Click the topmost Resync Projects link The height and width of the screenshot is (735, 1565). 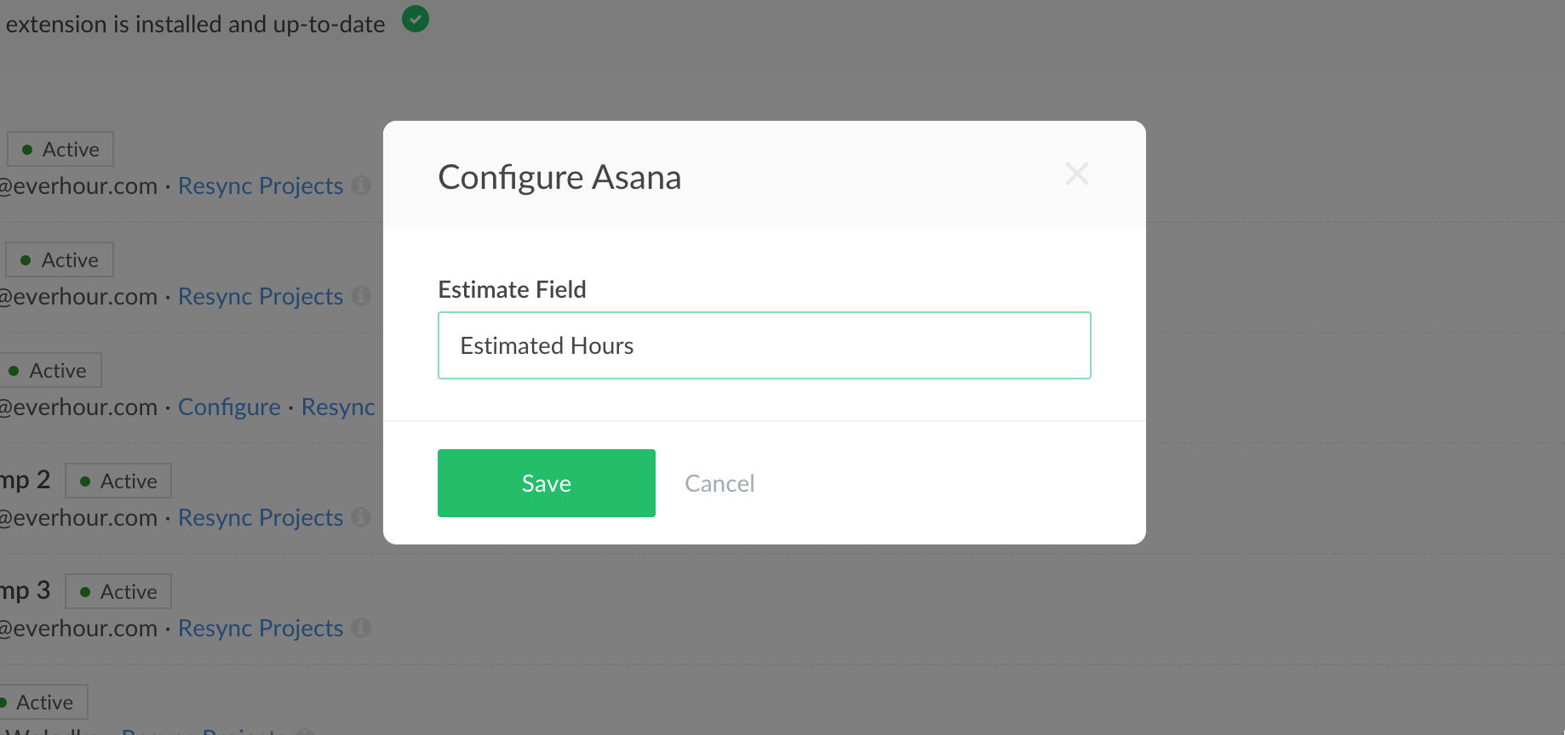point(260,185)
